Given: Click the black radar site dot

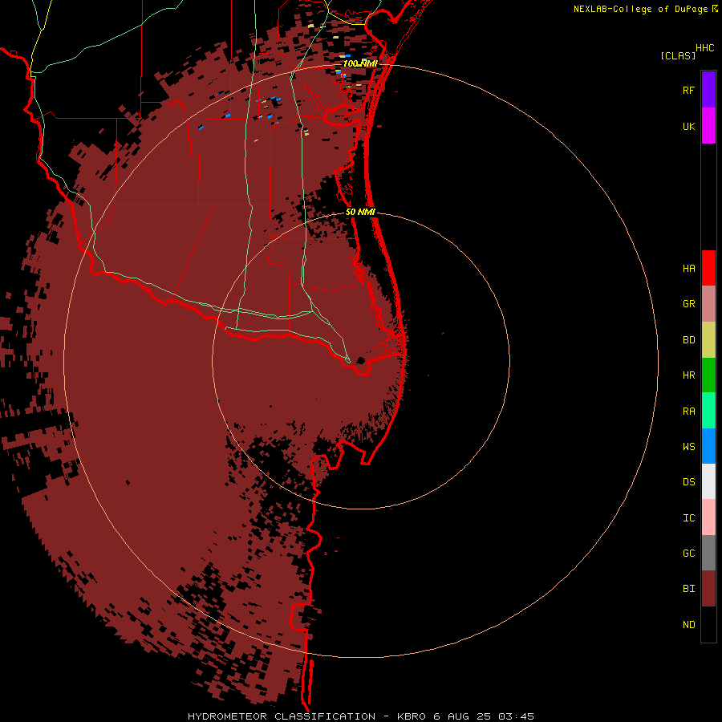Looking at the screenshot, I should pyautogui.click(x=361, y=360).
